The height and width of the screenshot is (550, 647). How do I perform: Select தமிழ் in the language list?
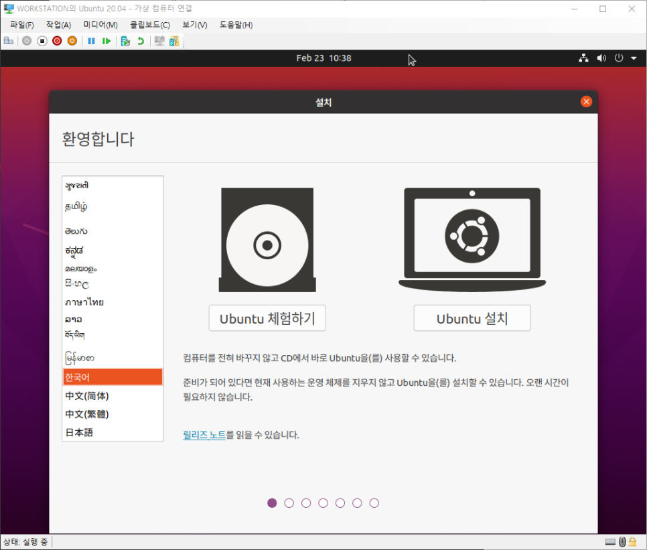click(x=113, y=206)
